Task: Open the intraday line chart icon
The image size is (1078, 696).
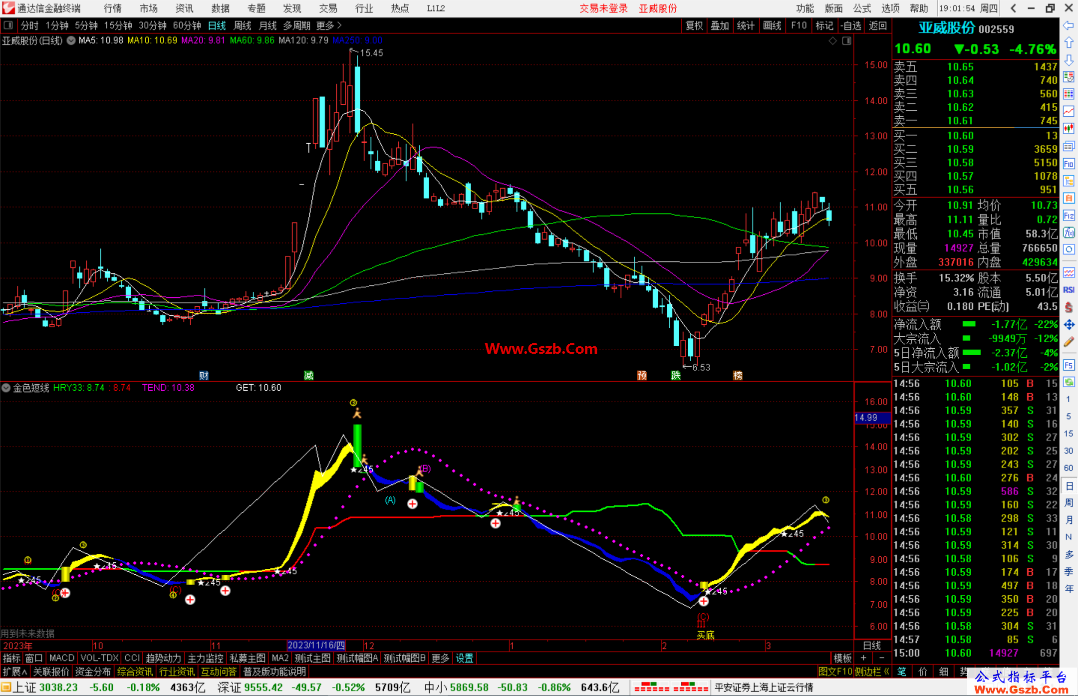Action: 1069,111
